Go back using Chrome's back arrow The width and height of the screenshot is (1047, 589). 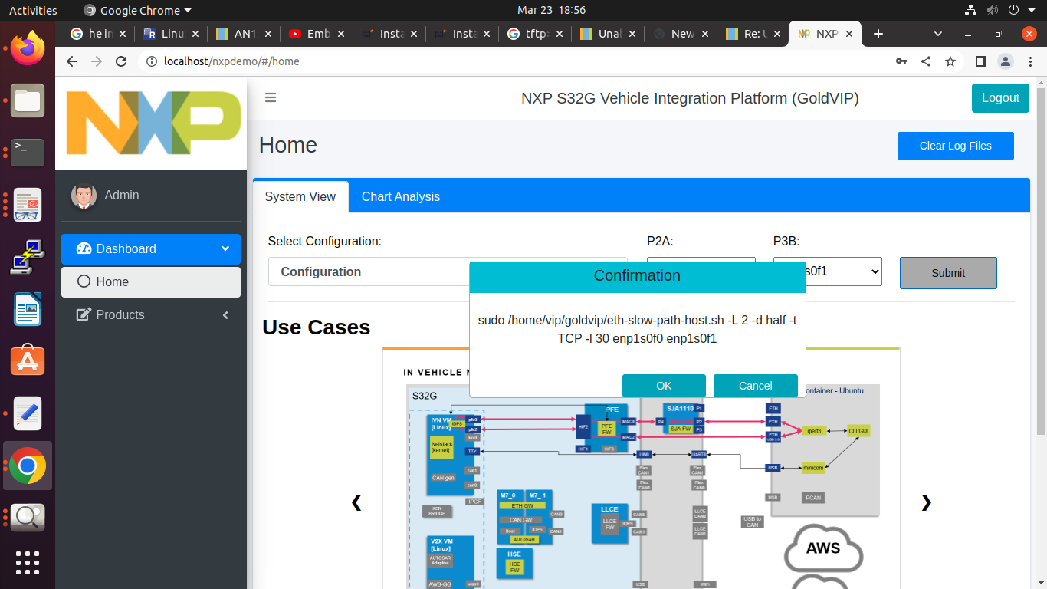pos(72,61)
